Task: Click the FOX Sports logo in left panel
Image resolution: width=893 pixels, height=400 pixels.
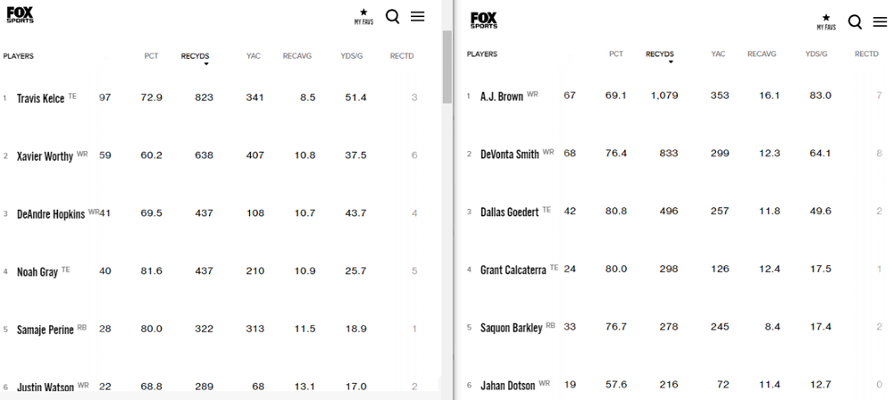Action: [x=20, y=14]
